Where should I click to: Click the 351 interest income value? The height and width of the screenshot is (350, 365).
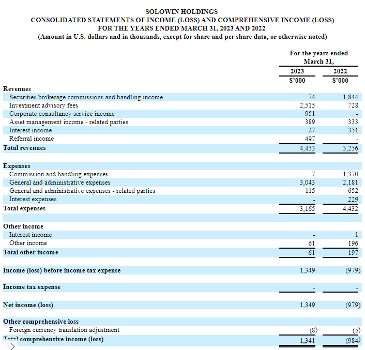coord(353,130)
